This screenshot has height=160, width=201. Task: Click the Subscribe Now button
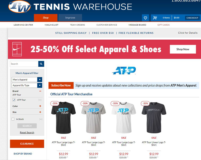click(x=61, y=85)
